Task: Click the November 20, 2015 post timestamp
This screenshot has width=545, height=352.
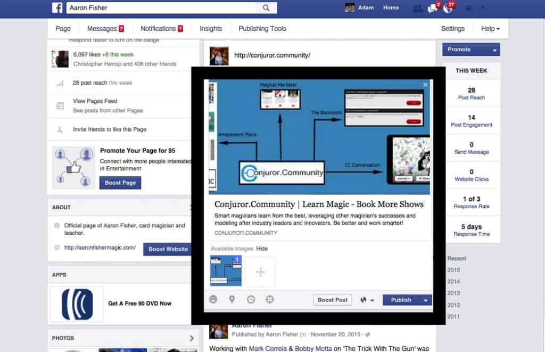Action: click(335, 334)
